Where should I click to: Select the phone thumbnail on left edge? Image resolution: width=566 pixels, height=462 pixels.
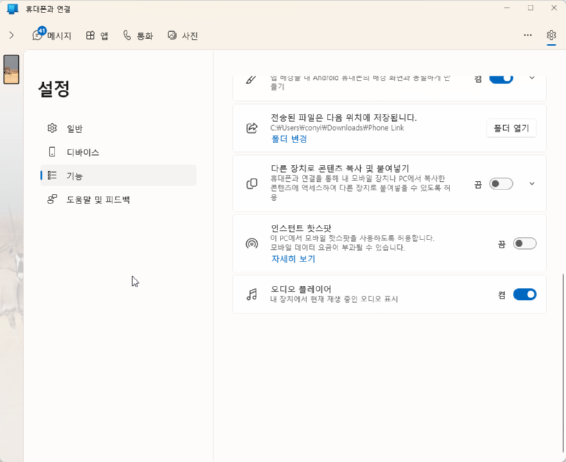(11, 69)
